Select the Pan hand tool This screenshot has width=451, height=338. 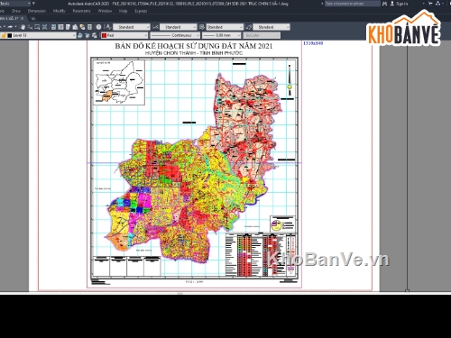click(23, 27)
